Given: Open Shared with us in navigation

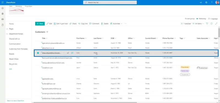Looking at the screenshot, I should (15, 39).
